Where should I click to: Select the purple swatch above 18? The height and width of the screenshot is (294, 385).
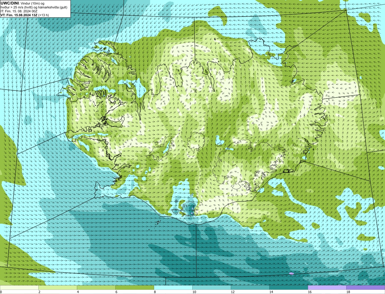click(x=366, y=287)
